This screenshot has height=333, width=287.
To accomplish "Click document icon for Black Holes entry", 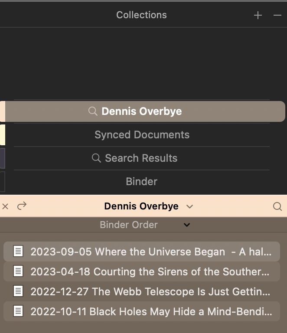I will [x=18, y=311].
